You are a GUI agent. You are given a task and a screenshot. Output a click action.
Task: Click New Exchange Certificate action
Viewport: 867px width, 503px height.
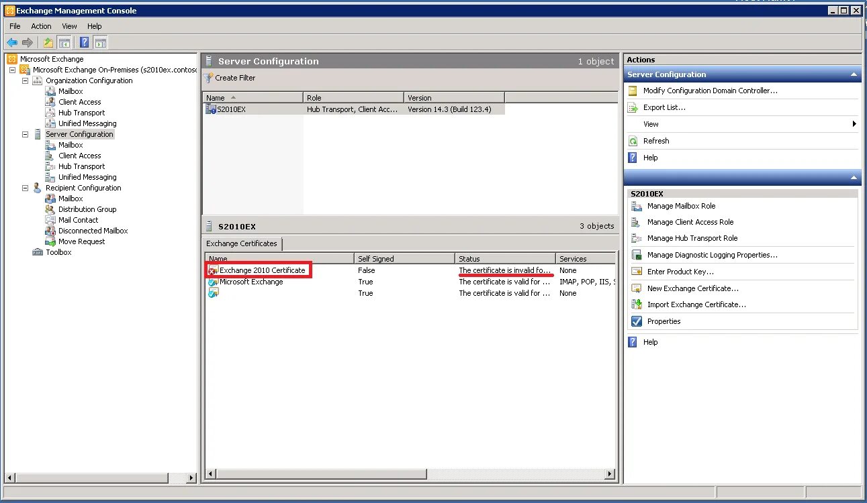(x=693, y=288)
